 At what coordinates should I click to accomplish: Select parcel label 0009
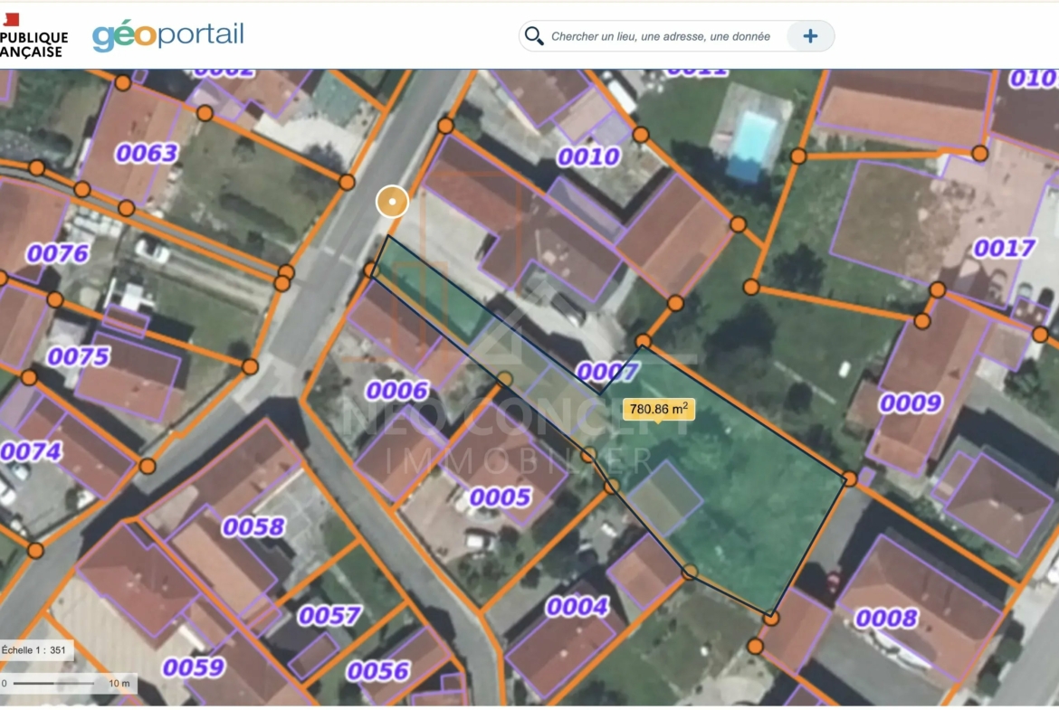click(911, 402)
